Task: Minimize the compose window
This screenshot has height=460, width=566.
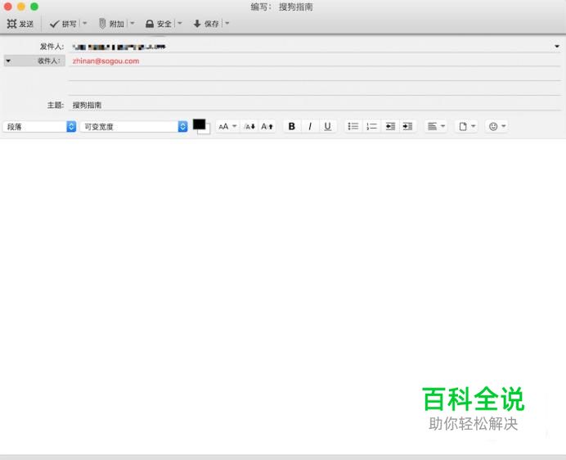Action: pyautogui.click(x=21, y=7)
